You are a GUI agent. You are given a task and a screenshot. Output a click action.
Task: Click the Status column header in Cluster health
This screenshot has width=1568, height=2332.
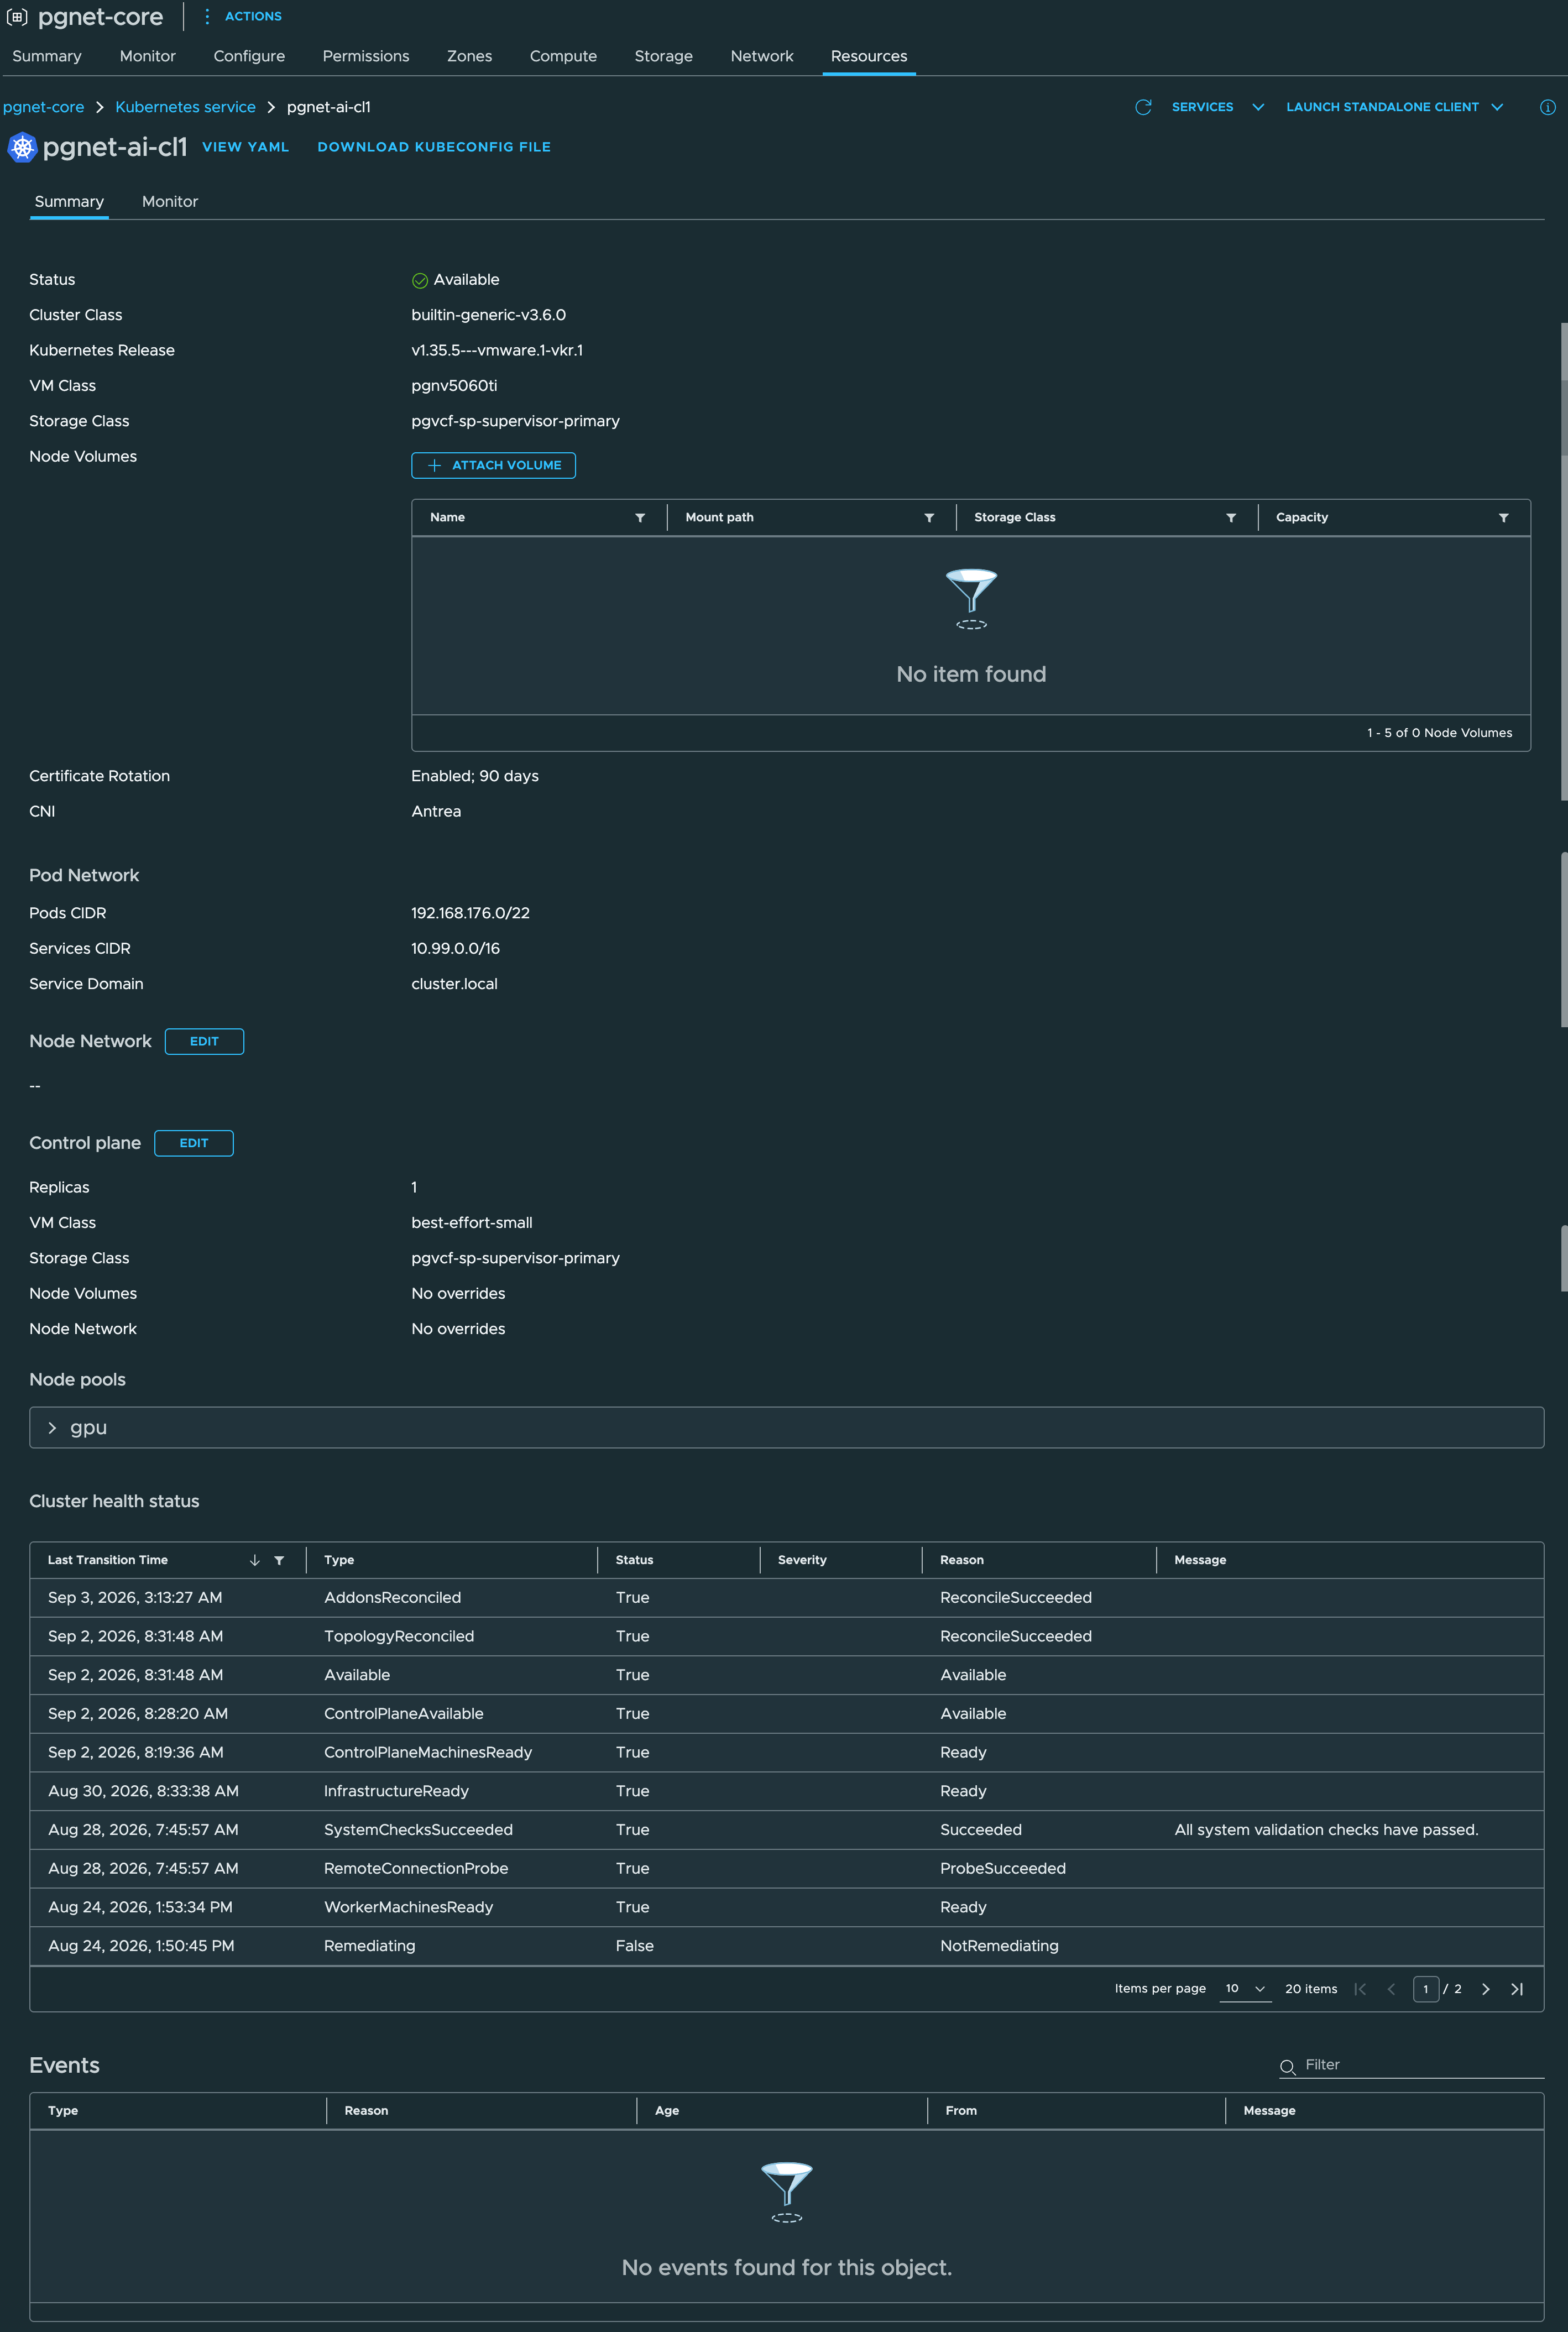634,1560
